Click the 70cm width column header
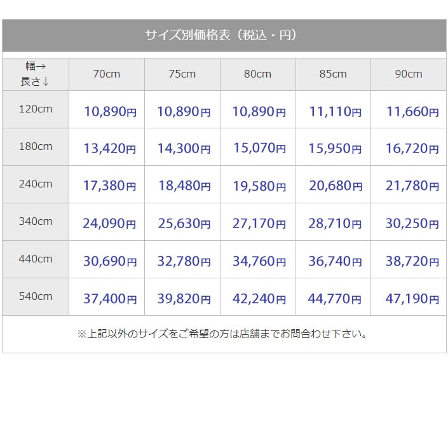The height and width of the screenshot is (448, 448). click(x=106, y=74)
